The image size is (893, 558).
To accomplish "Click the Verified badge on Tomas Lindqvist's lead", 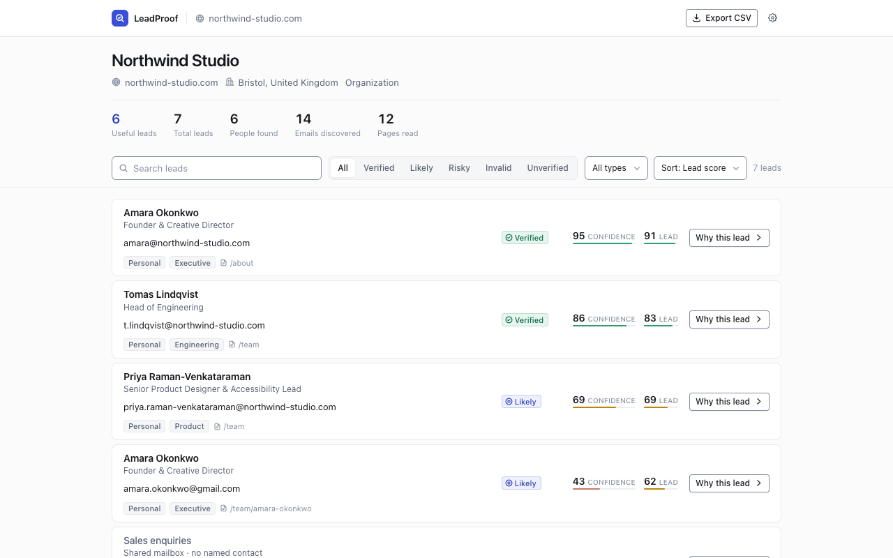I will (x=525, y=320).
